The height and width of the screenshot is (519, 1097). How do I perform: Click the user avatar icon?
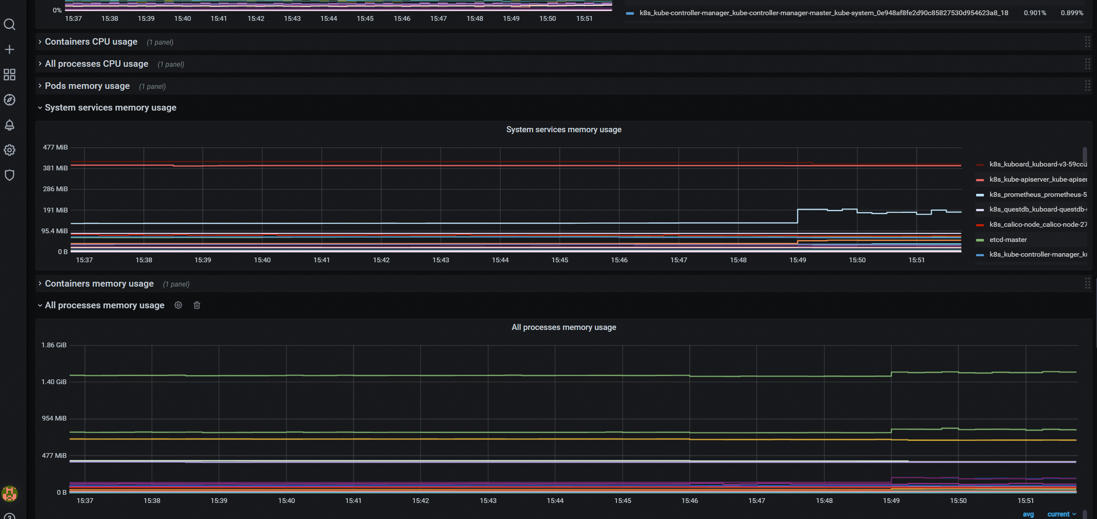click(10, 493)
